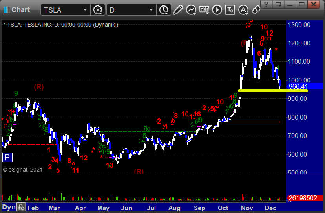325x213 pixels.
Task: Click the 900.00 price axis label
Action: (297, 98)
